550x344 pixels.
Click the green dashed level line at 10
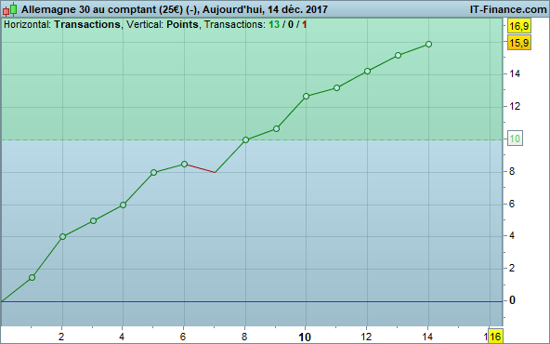click(x=251, y=139)
